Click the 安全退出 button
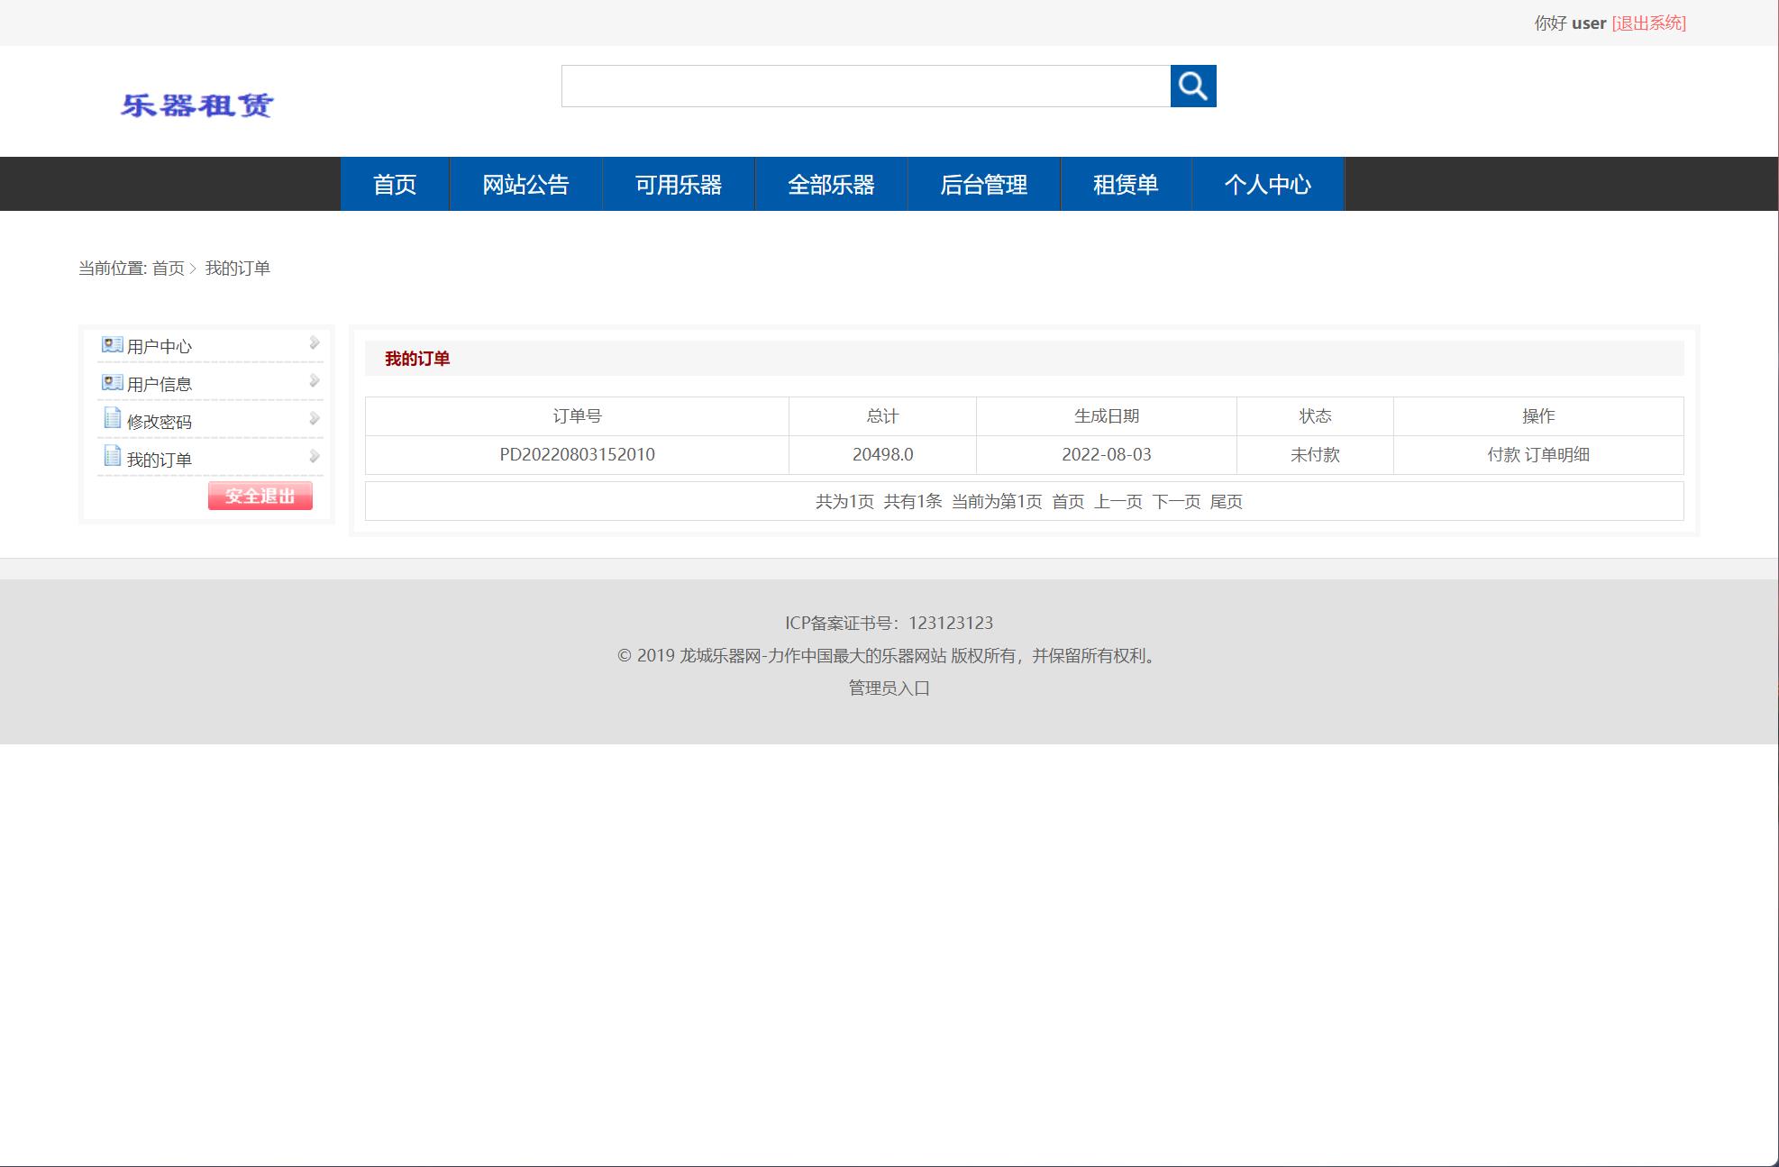The height and width of the screenshot is (1167, 1779). (260, 497)
